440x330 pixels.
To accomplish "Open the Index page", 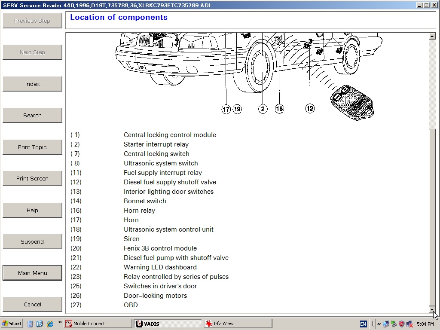I will coord(32,84).
